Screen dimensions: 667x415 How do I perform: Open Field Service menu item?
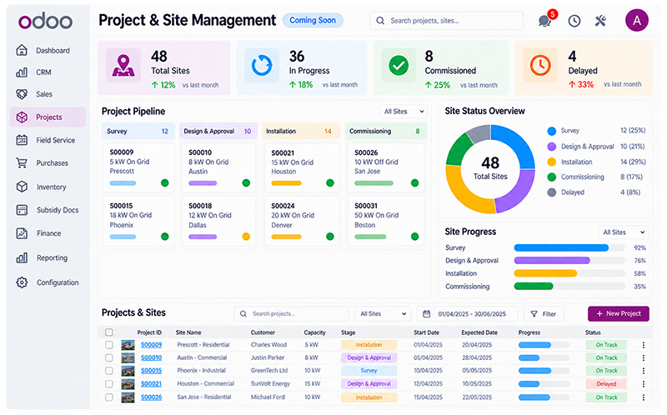[x=48, y=140]
